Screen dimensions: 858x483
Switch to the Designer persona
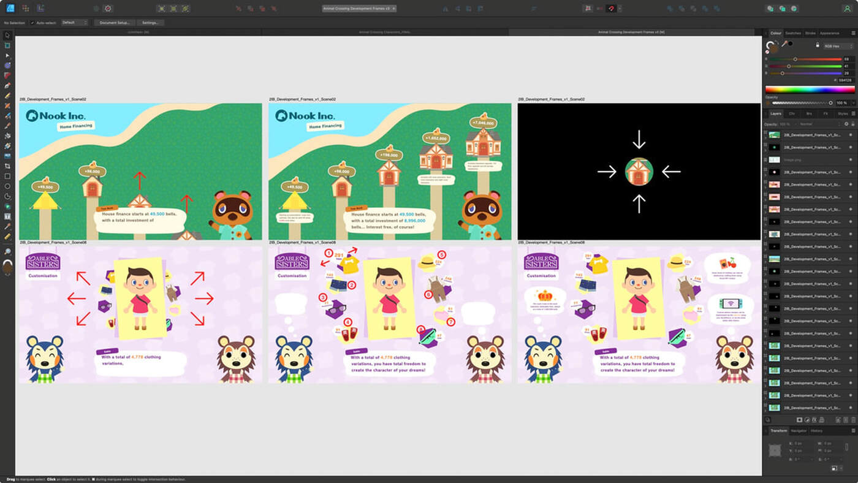click(10, 9)
